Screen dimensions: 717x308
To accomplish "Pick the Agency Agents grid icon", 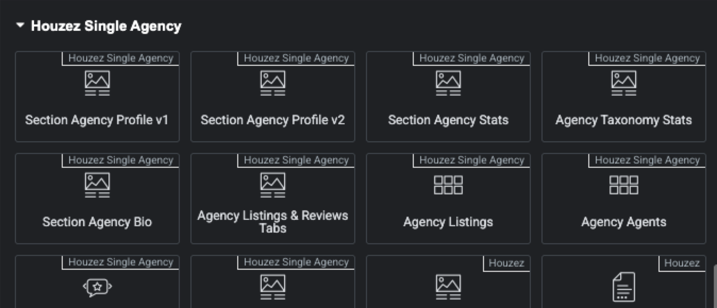I will click(624, 185).
